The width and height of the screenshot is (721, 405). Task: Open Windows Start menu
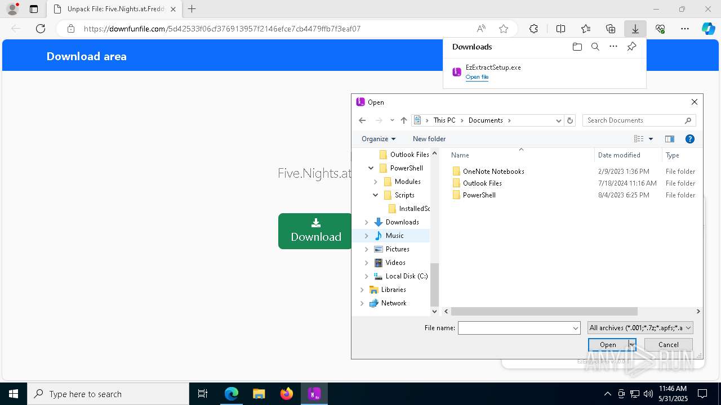click(x=14, y=394)
